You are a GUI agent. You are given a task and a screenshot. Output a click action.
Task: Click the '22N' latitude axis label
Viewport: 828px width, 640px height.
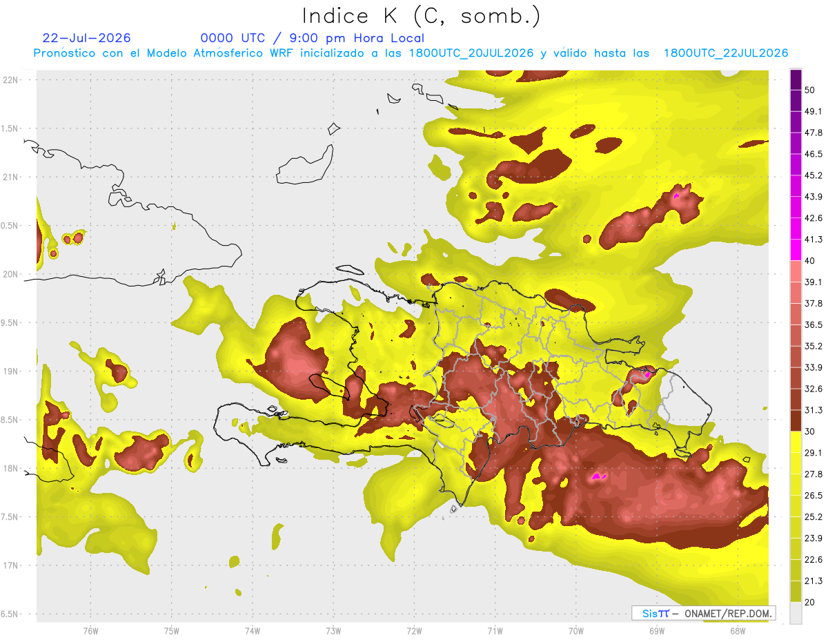pos(12,79)
